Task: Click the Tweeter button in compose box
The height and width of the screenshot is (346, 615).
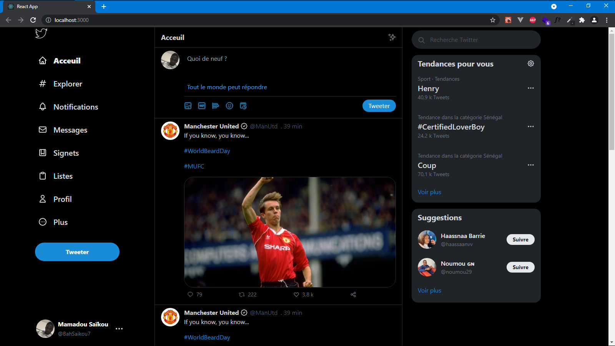Action: tap(379, 106)
